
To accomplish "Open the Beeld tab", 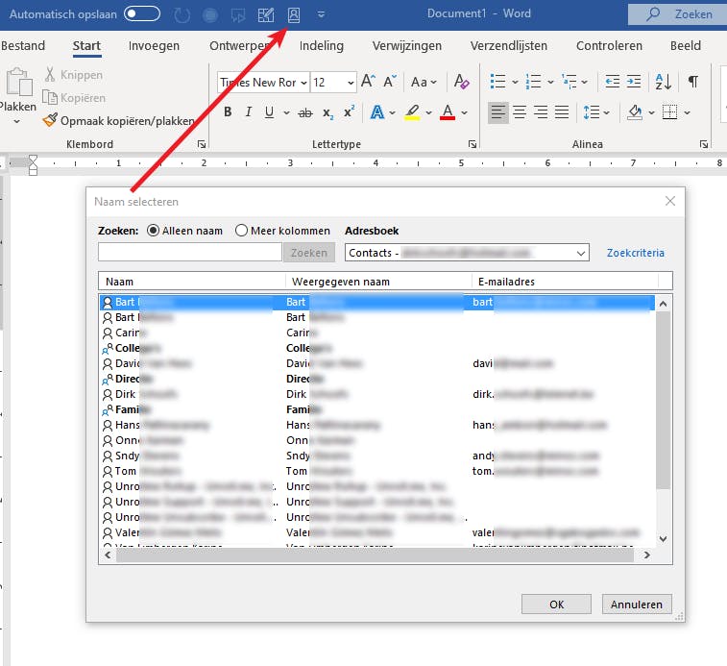I will pos(685,45).
